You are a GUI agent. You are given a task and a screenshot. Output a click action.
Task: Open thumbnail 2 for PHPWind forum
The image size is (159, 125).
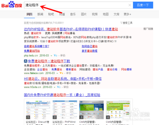pyautogui.click(x=65, y=110)
